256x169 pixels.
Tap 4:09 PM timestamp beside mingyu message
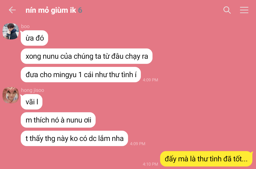(x=150, y=80)
